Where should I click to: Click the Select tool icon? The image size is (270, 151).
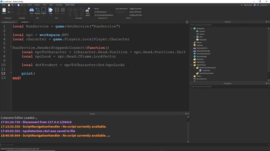click(x=44, y=10)
